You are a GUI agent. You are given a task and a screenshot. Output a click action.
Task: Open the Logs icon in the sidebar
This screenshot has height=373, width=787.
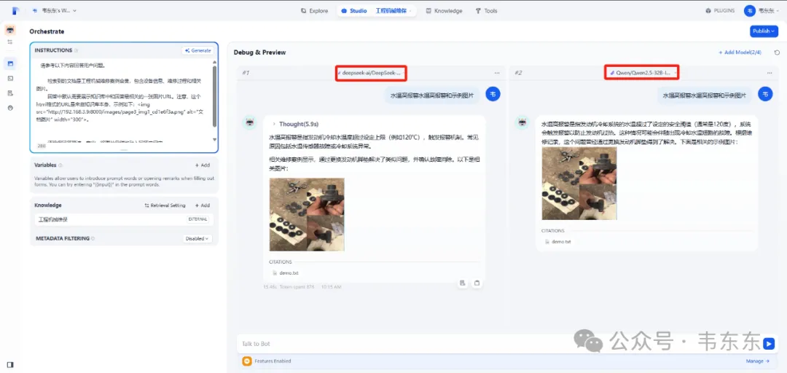[11, 93]
